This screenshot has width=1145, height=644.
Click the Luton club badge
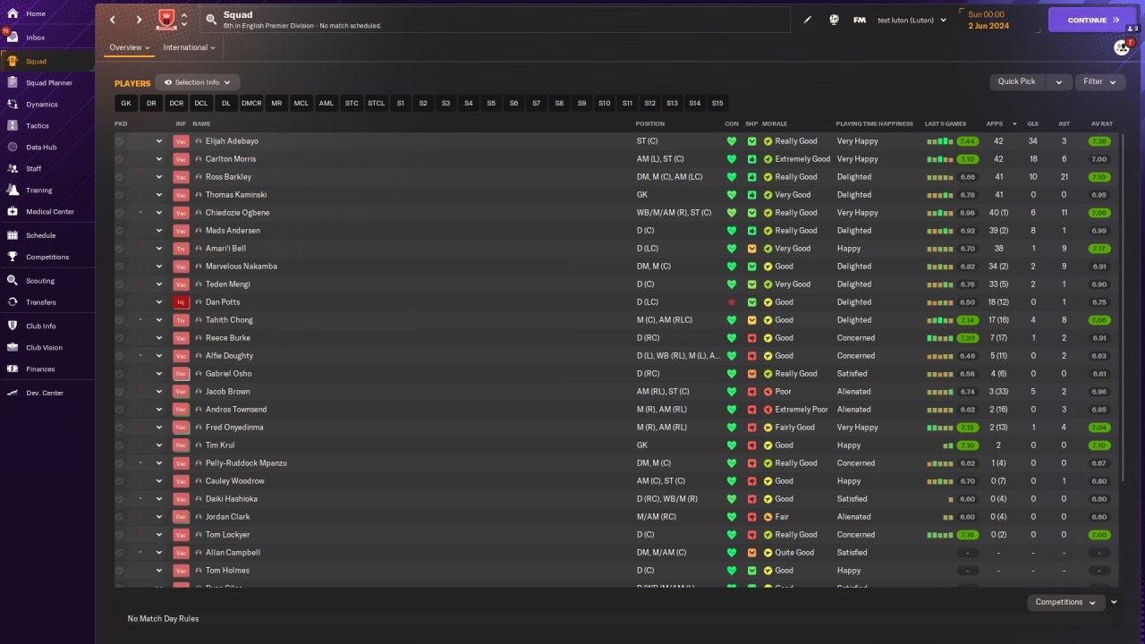tap(165, 19)
